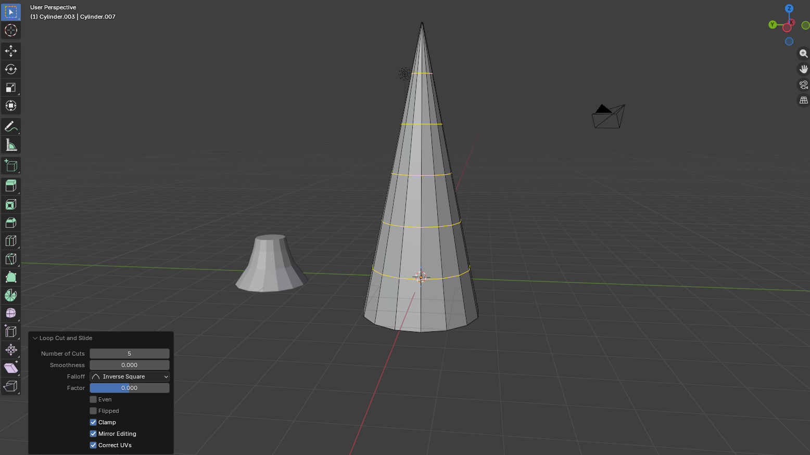The image size is (810, 455).
Task: Toggle camera view in viewport
Action: pyautogui.click(x=803, y=85)
